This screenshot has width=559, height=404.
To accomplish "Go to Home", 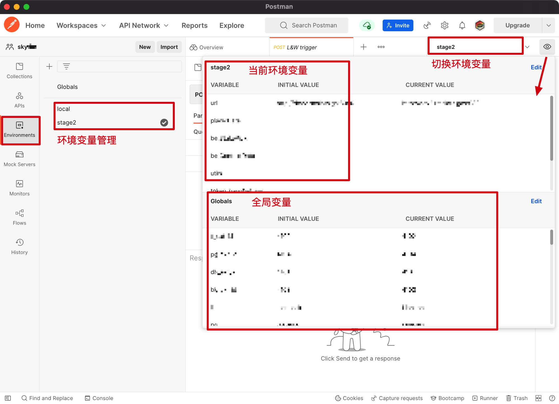I will pos(35,25).
